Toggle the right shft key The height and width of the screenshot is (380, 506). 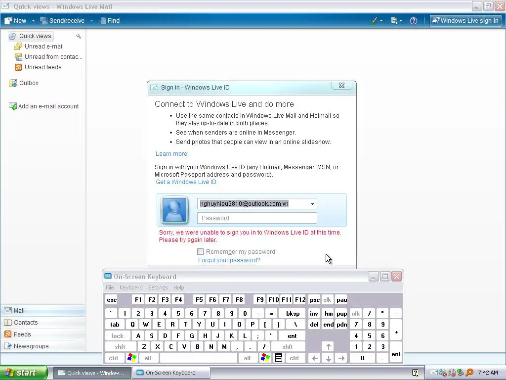[288, 347]
